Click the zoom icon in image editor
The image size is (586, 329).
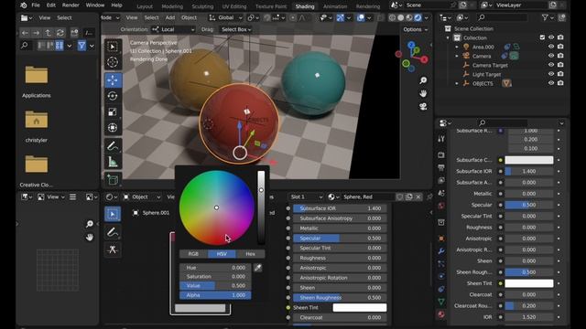pyautogui.click(x=90, y=224)
